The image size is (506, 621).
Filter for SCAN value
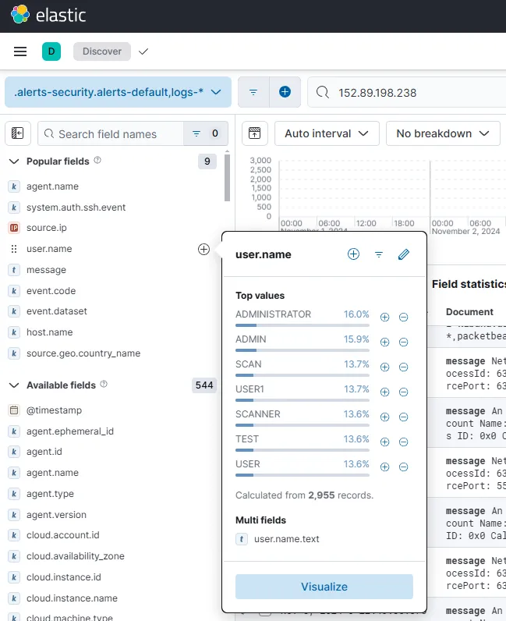coord(384,367)
